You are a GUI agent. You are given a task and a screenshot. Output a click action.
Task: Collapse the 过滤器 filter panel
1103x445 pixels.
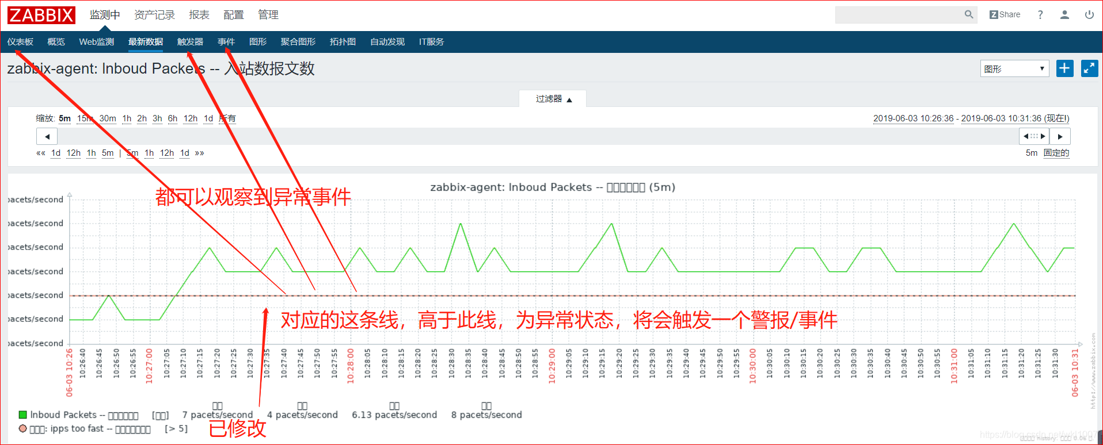[553, 99]
